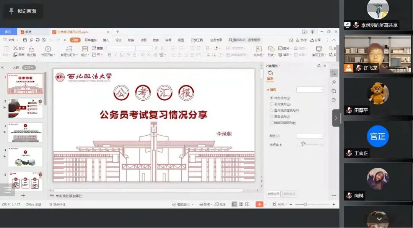This screenshot has height=228, width=413.
Task: Click the pin lock screen icon
Action: point(11,11)
